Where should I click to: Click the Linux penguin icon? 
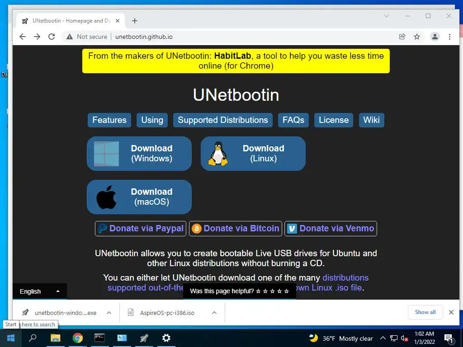click(x=218, y=154)
